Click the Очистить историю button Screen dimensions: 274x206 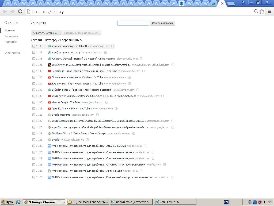click(x=45, y=33)
